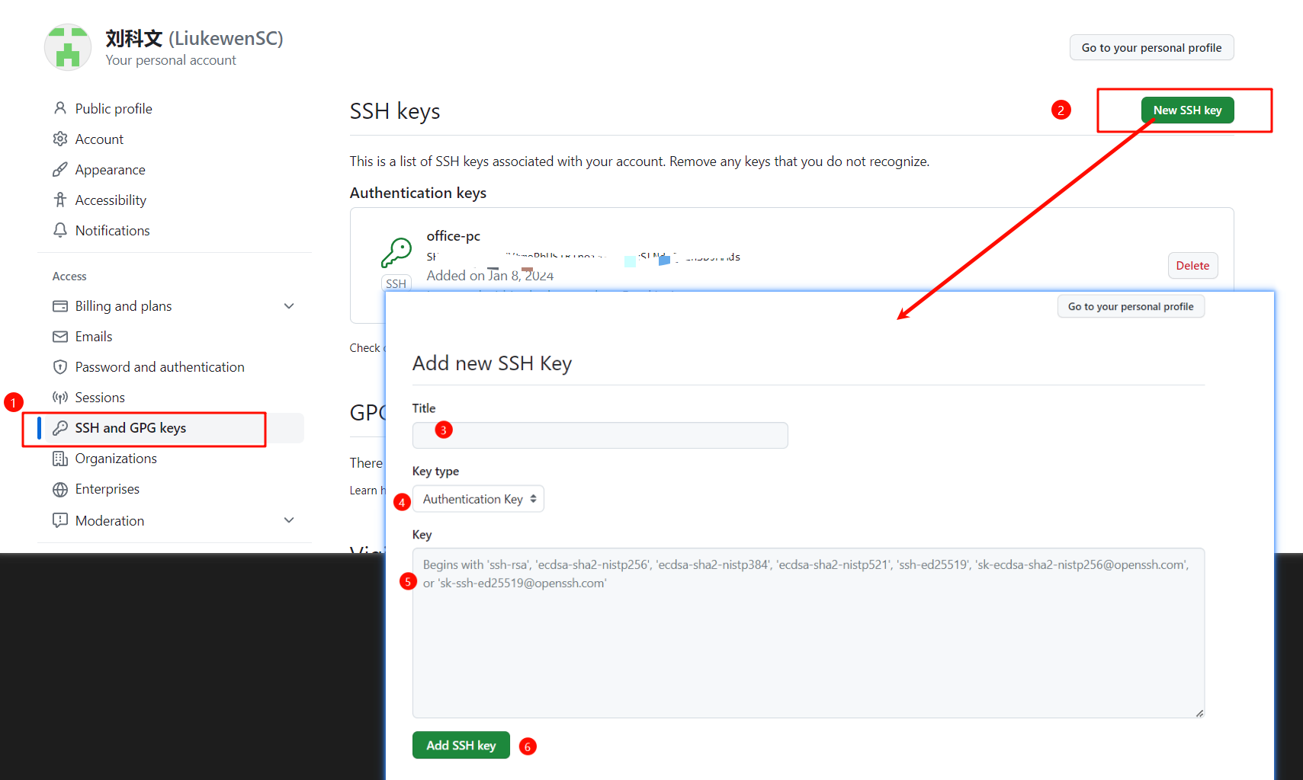Click the Authentication keys heading
Image resolution: width=1303 pixels, height=780 pixels.
coord(418,193)
